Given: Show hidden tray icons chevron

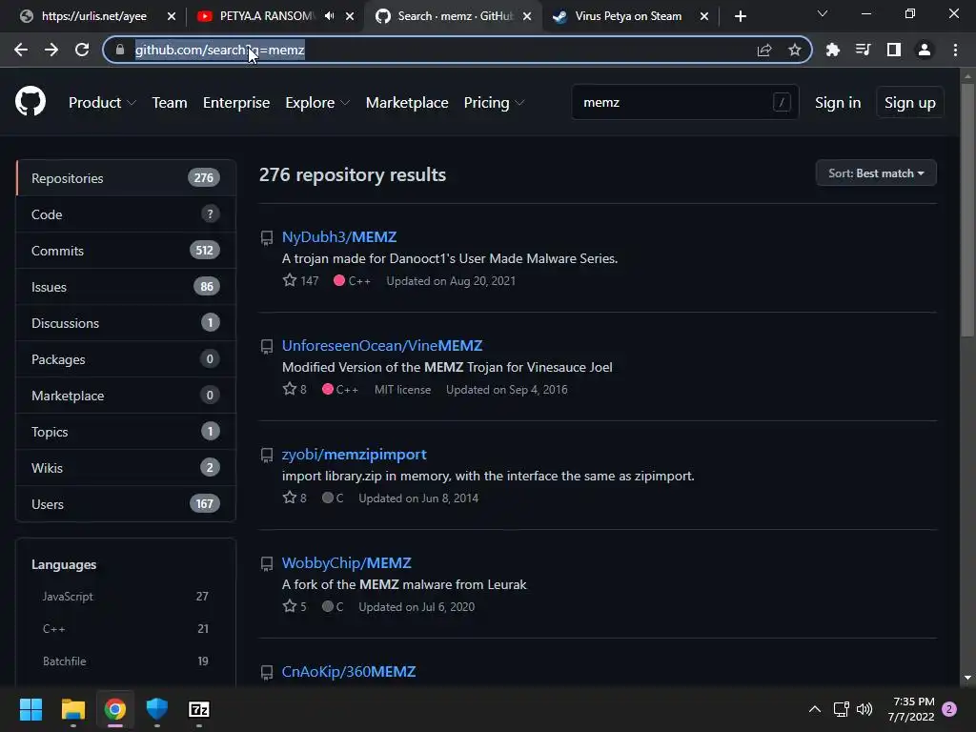Looking at the screenshot, I should [x=814, y=709].
